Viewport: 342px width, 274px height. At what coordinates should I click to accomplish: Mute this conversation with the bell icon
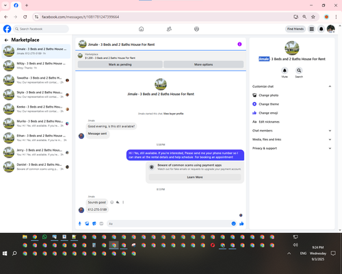pos(285,71)
